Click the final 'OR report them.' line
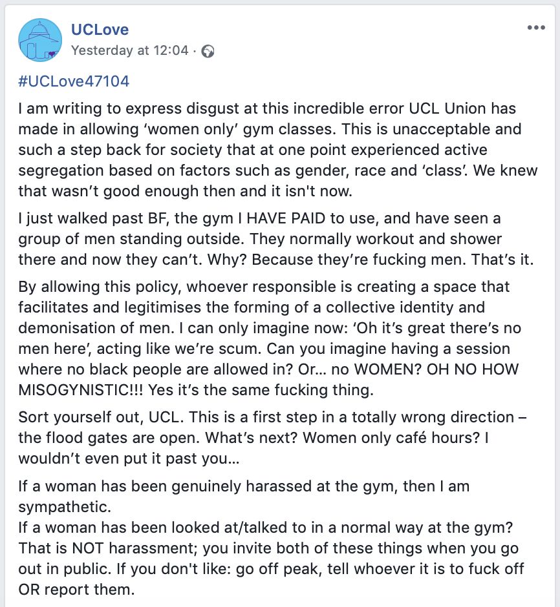560x607 pixels. [76, 590]
